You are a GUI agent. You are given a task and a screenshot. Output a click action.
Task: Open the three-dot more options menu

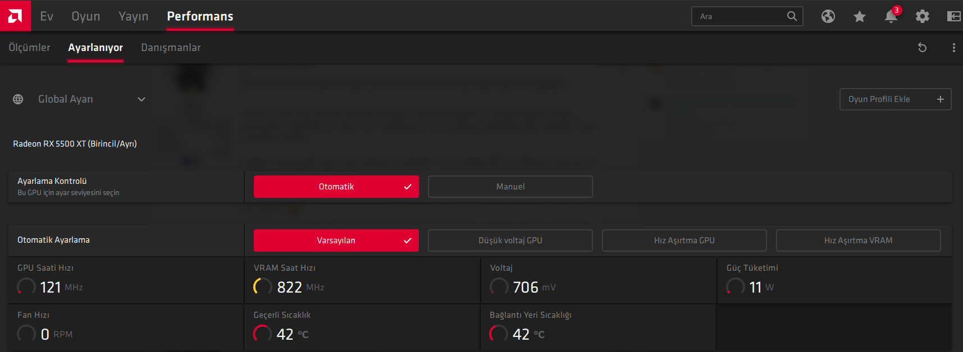coord(954,48)
